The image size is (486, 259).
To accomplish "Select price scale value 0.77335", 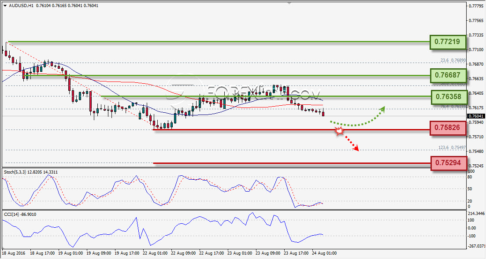I will point(477,35).
